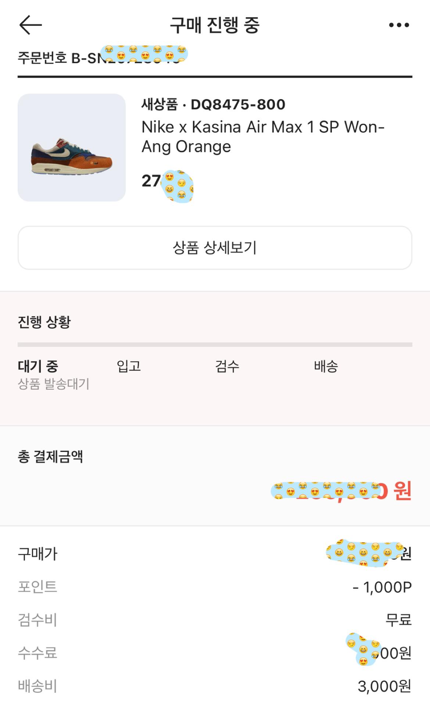Click the 구매 진행 중 page title
430x710 pixels.
[x=215, y=25]
